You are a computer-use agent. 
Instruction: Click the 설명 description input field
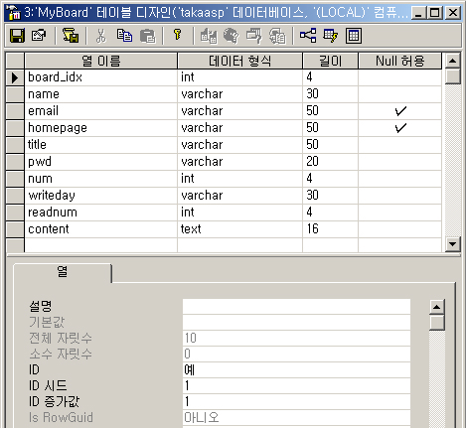(296, 306)
